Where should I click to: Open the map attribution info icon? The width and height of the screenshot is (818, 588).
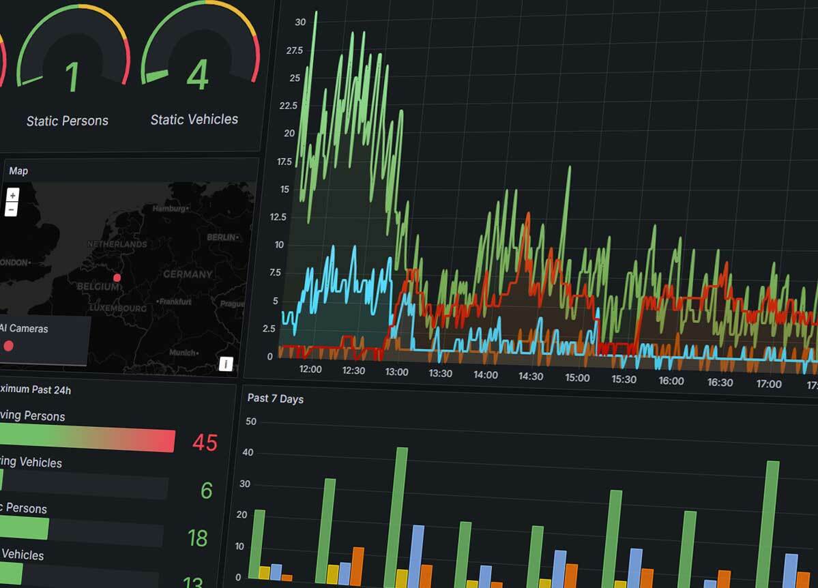click(x=227, y=364)
